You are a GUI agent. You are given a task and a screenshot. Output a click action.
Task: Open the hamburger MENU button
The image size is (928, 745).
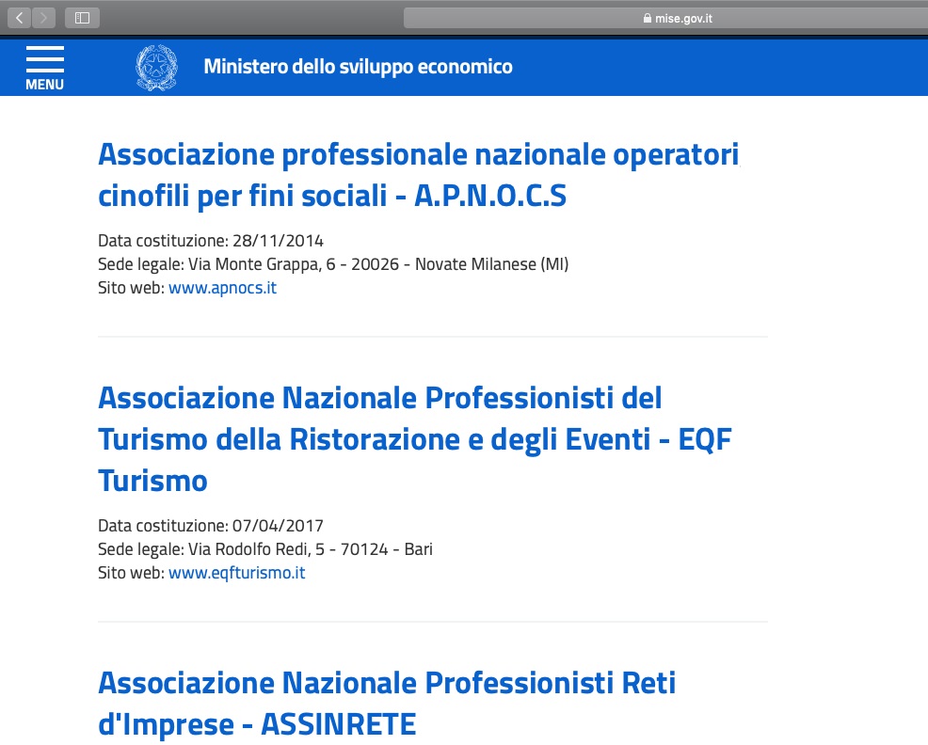[45, 68]
